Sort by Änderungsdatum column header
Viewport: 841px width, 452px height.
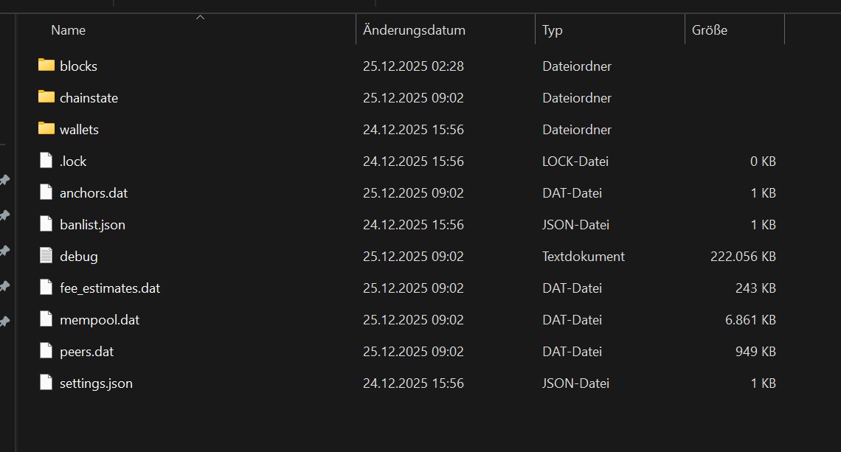414,30
